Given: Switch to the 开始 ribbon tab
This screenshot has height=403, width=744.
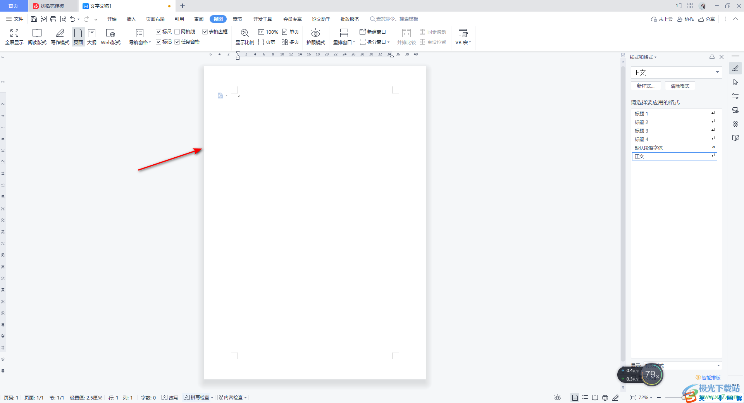Looking at the screenshot, I should coord(112,19).
